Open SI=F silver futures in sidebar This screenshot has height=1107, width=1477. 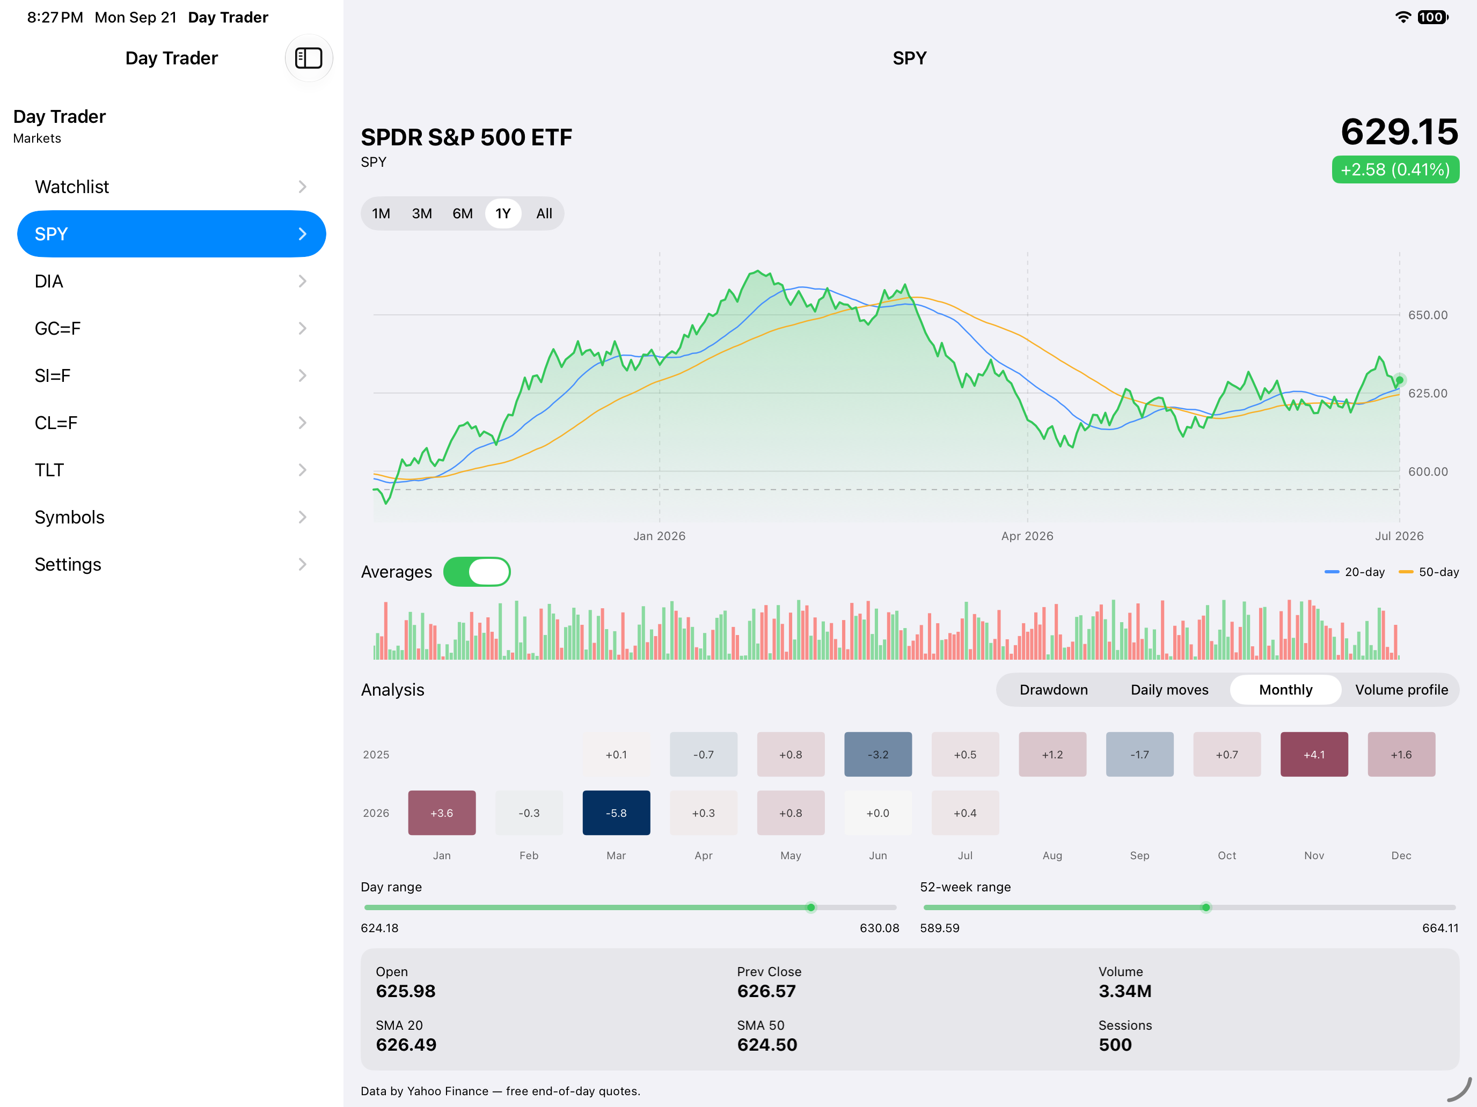[172, 375]
